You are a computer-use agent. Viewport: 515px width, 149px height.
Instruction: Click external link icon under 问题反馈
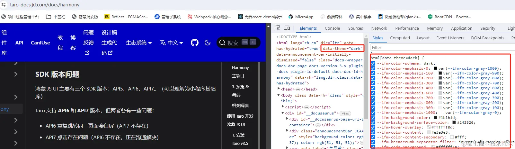tap(87, 53)
